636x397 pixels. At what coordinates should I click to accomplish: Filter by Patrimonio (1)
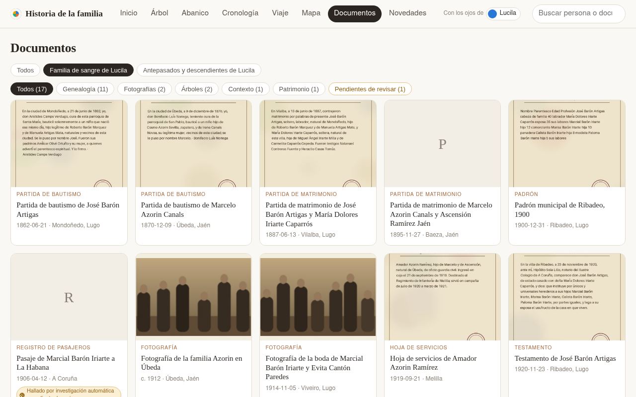point(299,89)
